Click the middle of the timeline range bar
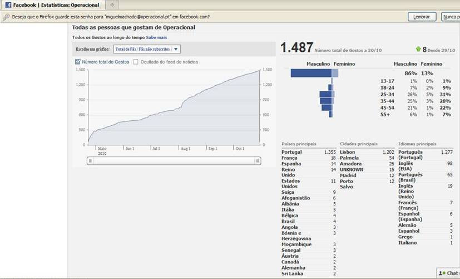This screenshot has width=460, height=279. pyautogui.click(x=174, y=160)
